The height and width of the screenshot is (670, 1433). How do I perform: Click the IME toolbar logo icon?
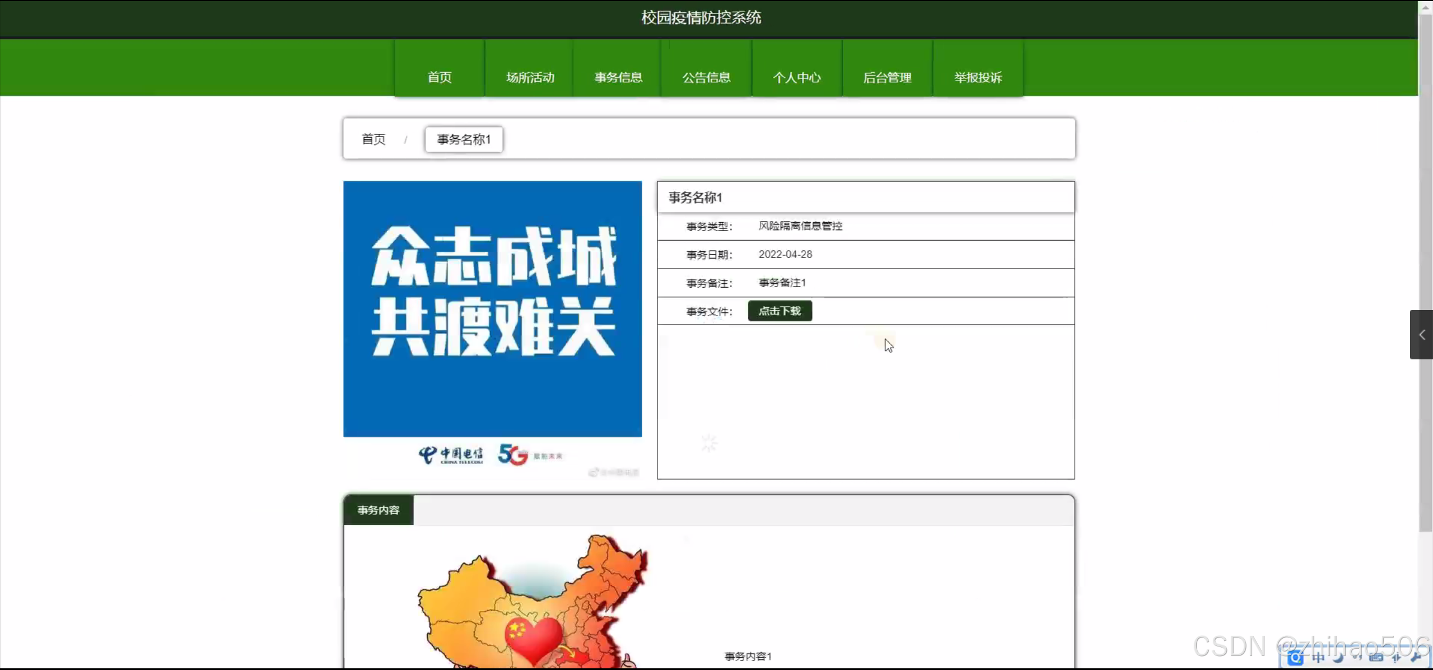[x=1295, y=658]
